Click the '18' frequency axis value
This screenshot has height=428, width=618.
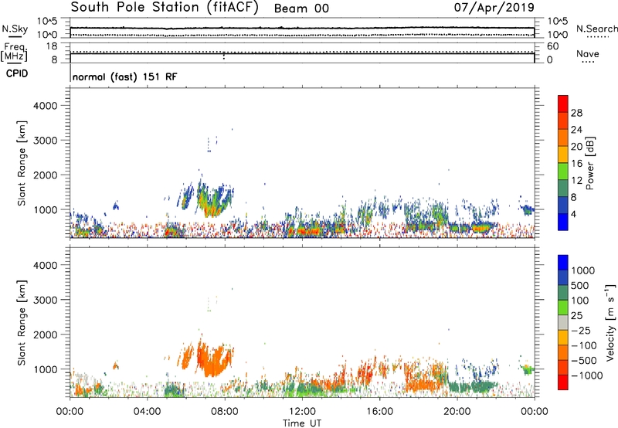tap(52, 46)
